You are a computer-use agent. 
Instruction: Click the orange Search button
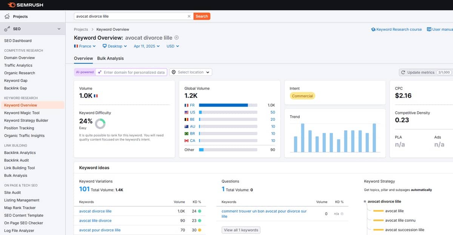202,16
